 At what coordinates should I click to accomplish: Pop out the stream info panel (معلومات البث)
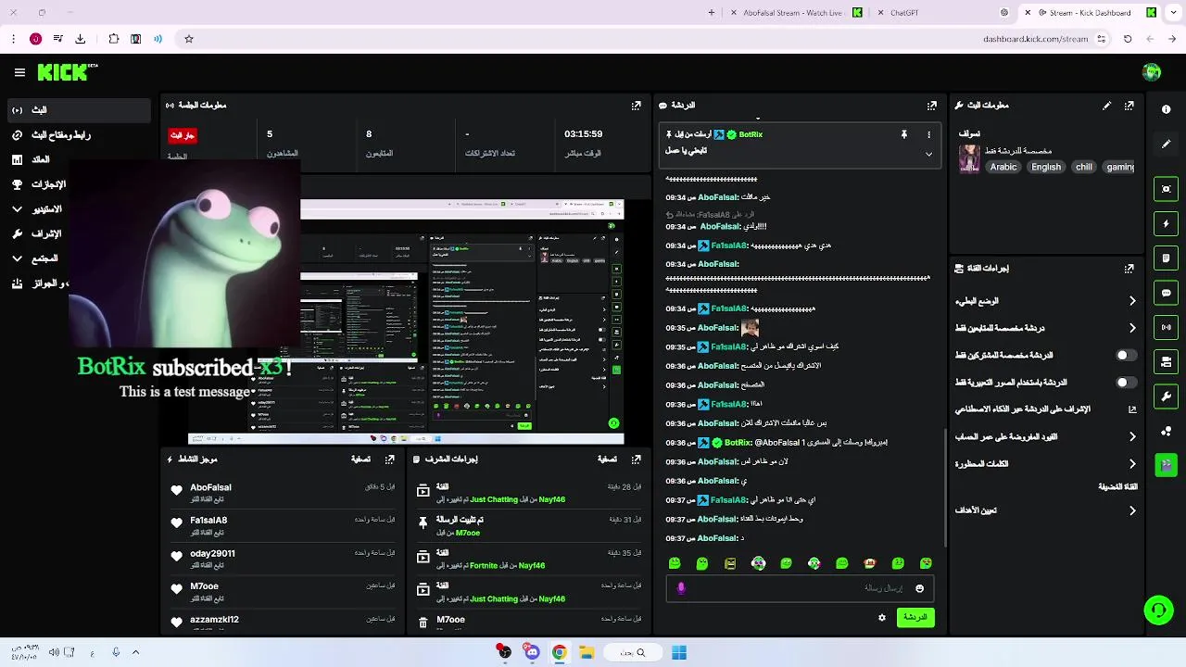[x=1129, y=106]
